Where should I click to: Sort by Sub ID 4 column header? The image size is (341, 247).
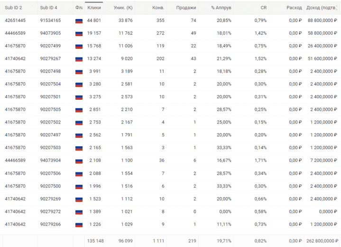coord(48,8)
